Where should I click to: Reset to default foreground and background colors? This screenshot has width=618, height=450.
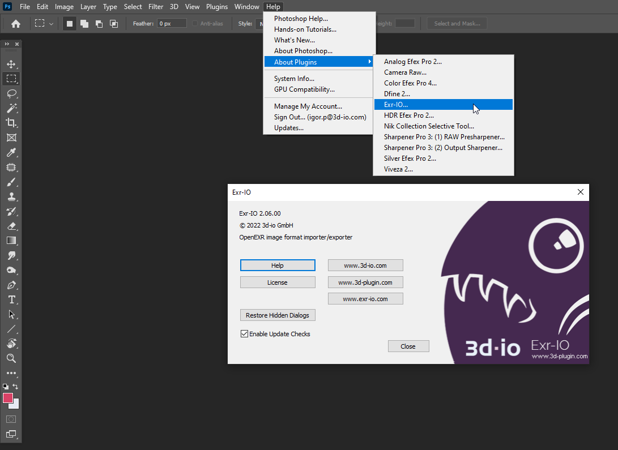[6, 387]
